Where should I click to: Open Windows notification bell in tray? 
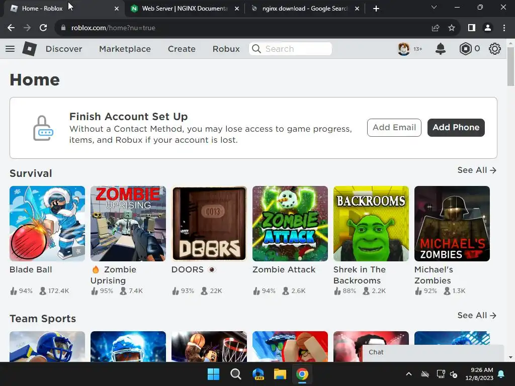coord(501,374)
